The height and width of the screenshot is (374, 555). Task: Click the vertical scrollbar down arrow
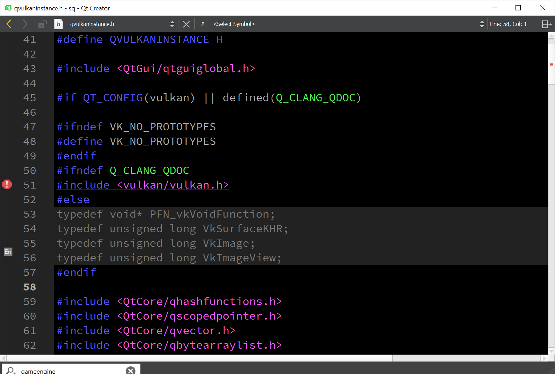point(551,351)
